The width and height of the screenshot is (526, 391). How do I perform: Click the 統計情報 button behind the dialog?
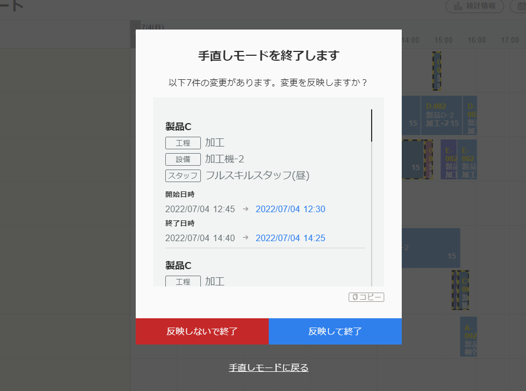[475, 6]
